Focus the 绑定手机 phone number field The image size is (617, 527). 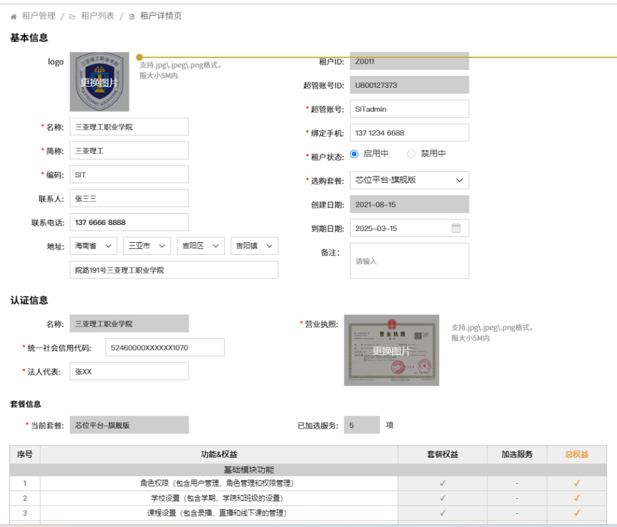(x=409, y=133)
